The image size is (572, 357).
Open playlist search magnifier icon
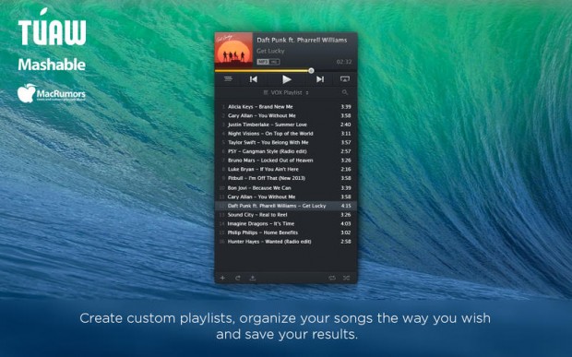345,92
